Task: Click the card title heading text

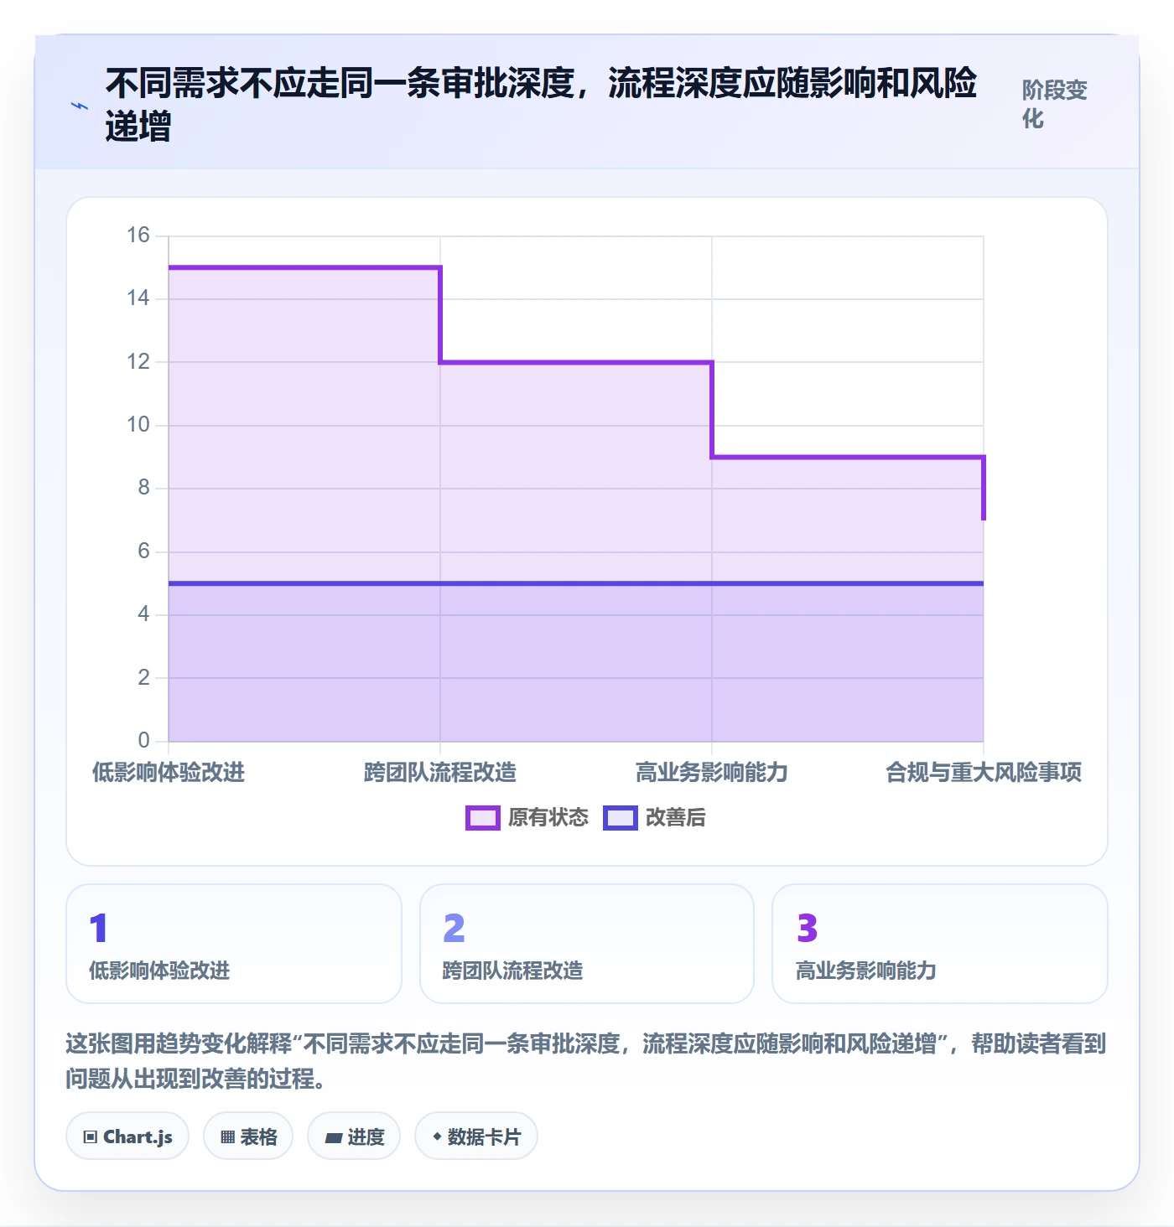Action: point(541,105)
